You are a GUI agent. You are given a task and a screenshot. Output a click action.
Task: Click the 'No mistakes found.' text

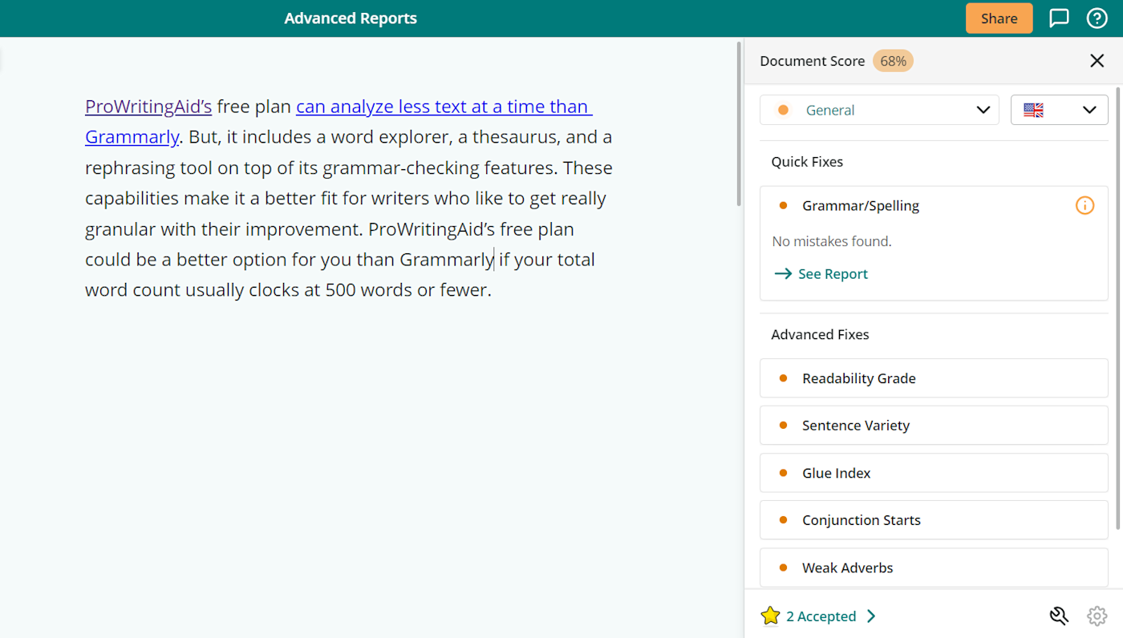click(832, 241)
